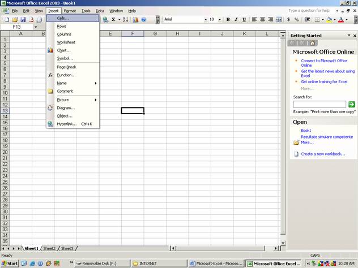
Task: Choose Function... from Insert menu
Action: tap(73, 75)
